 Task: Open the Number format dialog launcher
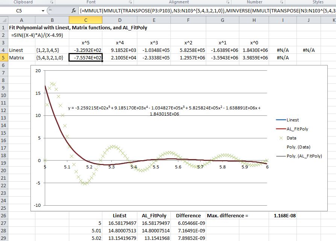pyautogui.click(x=281, y=2)
